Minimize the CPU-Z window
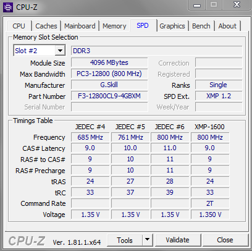 (x=197, y=5)
